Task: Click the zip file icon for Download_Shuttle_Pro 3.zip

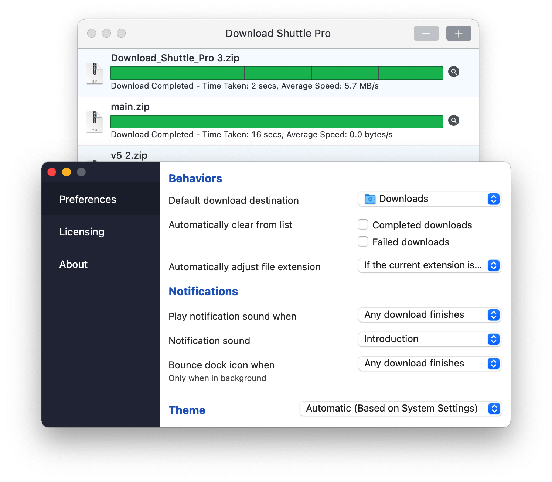Action: point(95,73)
